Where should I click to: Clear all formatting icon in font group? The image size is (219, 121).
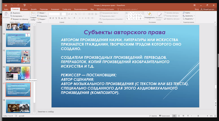click(x=76, y=14)
